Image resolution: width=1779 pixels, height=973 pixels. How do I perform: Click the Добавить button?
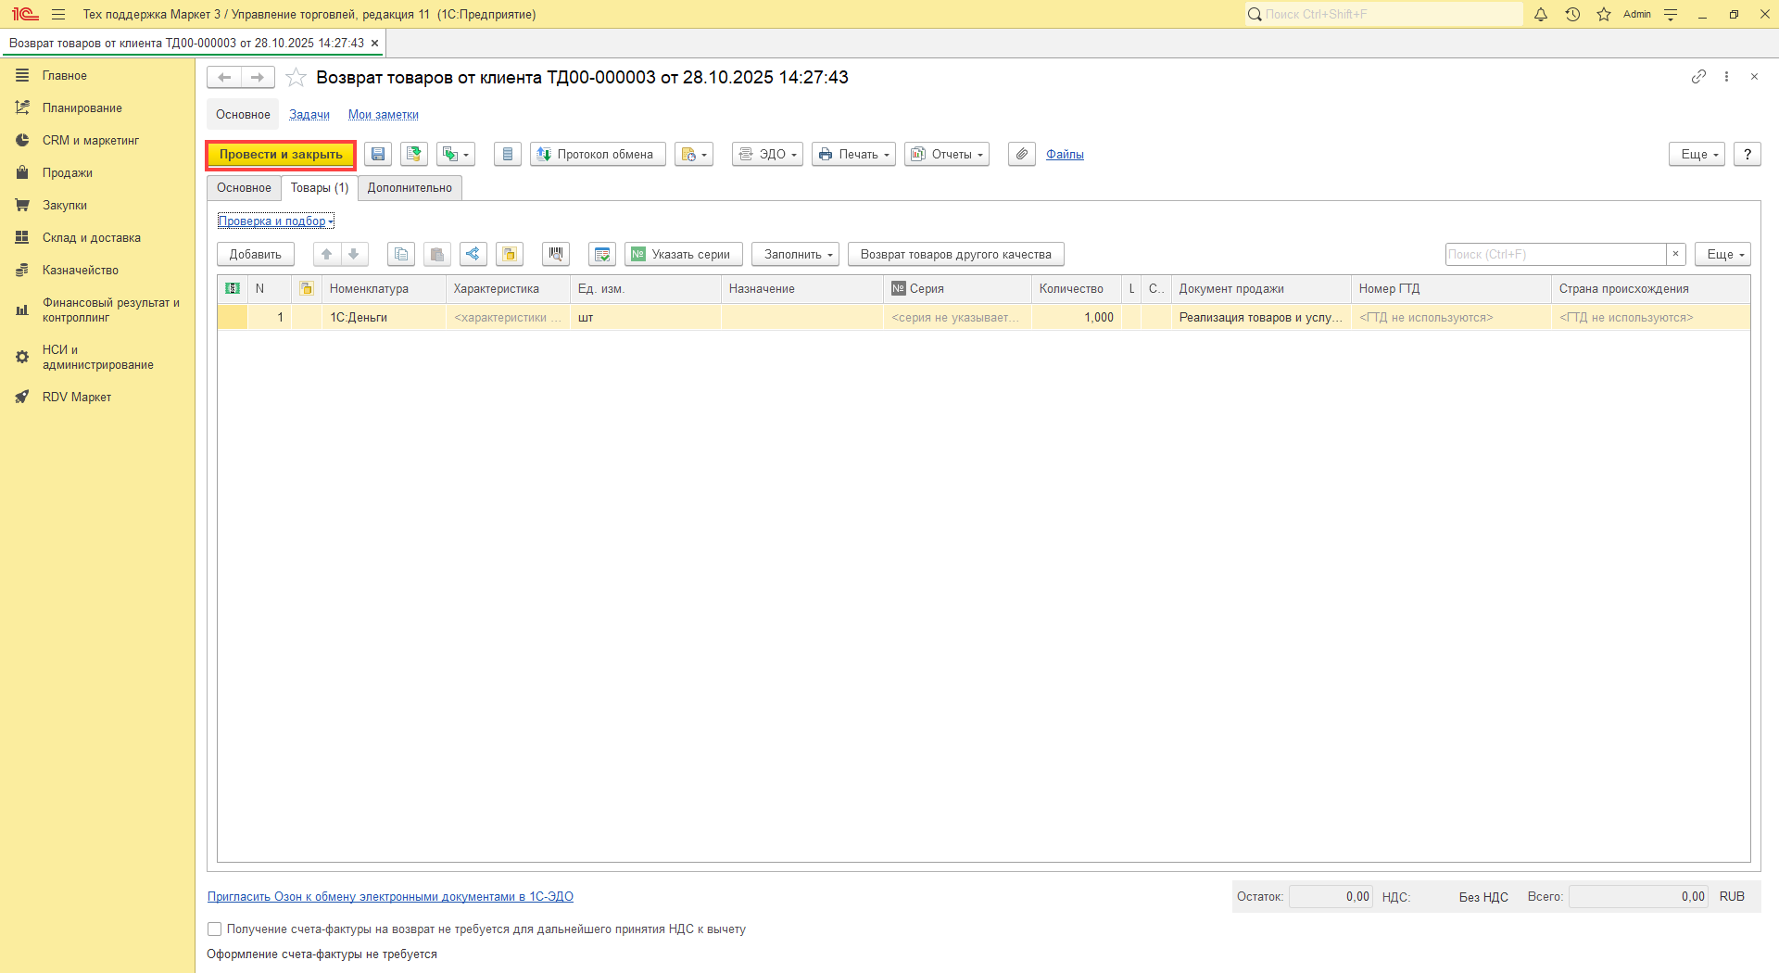pyautogui.click(x=256, y=254)
